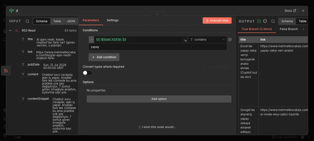The width and height of the screenshot is (314, 141).
Task: Click the type icon beside content field
Action: click(x=23, y=74)
